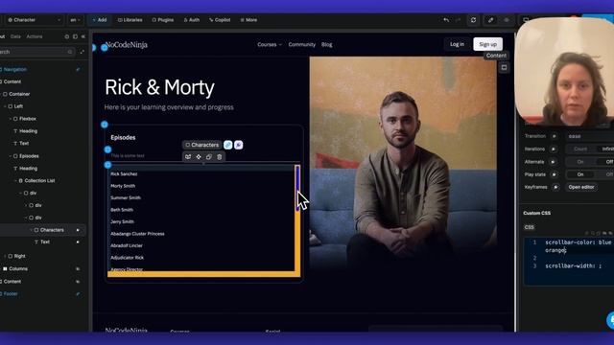Click Abadango Cluster Princess list item
Screen dimensions: 614x345
137,234
